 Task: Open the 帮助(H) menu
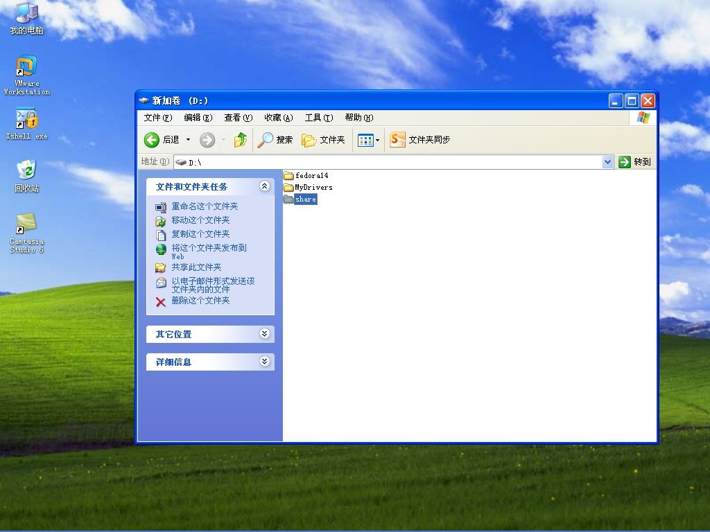click(x=359, y=118)
